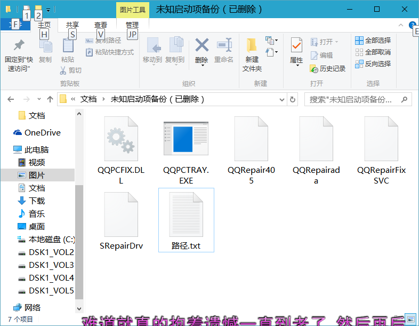Create a New folder (新建文件夹)
This screenshot has height=326, width=419.
[x=252, y=55]
